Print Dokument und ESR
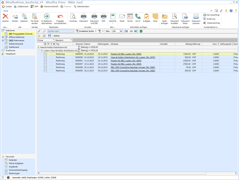The height and width of the screenshot is (180, 239). tap(94, 19)
